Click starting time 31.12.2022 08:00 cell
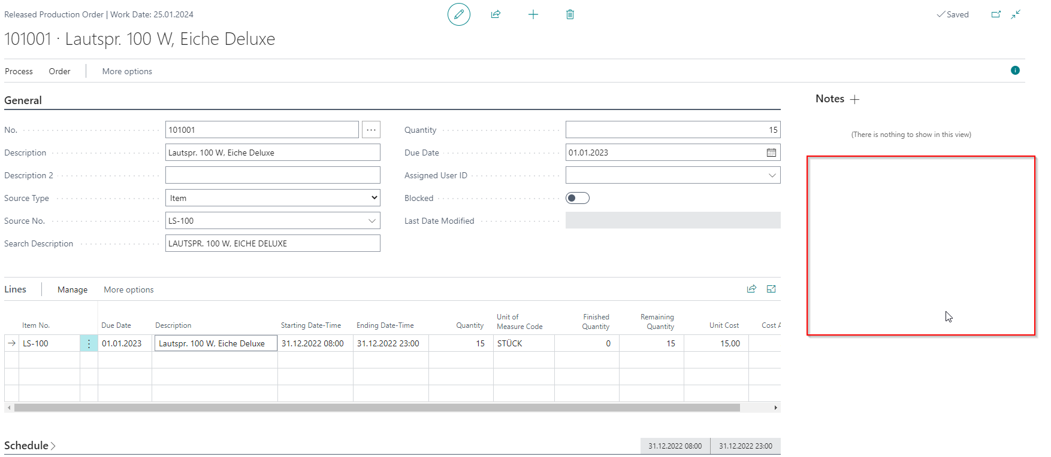The height and width of the screenshot is (457, 1051). point(315,343)
